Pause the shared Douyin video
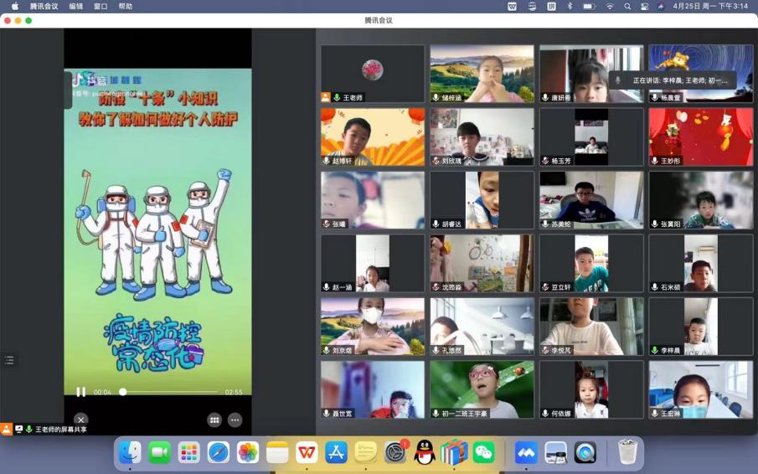 click(x=81, y=392)
